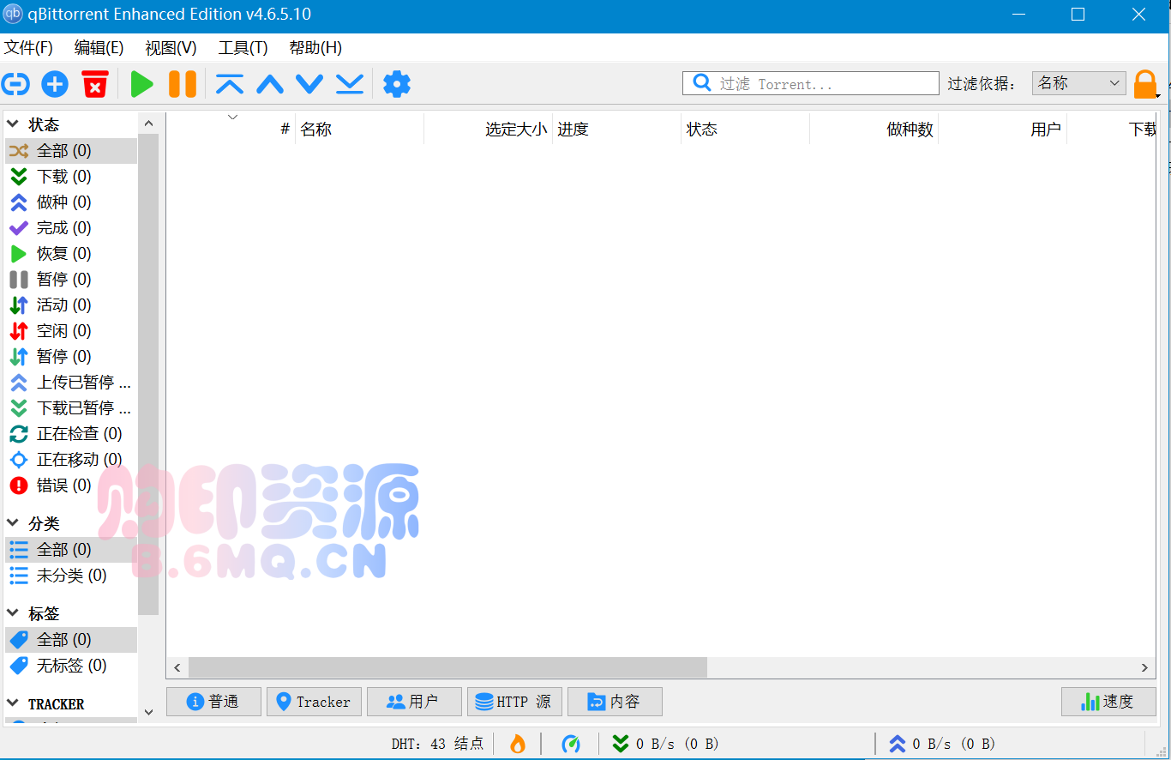
Task: Open options with the gear icon
Action: click(397, 84)
